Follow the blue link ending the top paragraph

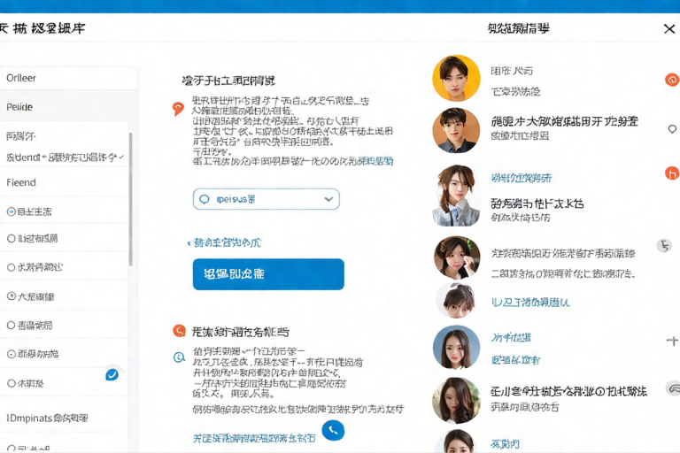click(x=378, y=161)
